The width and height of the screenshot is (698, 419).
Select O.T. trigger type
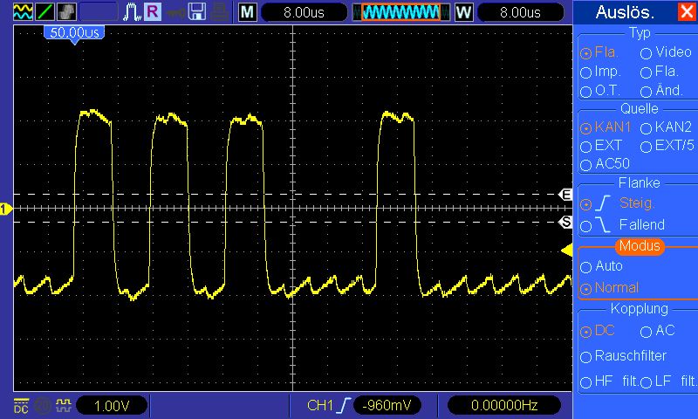pyautogui.click(x=600, y=91)
